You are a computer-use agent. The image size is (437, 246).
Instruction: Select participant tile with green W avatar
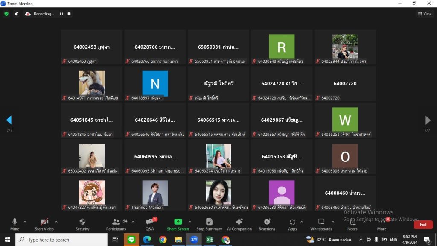345,120
